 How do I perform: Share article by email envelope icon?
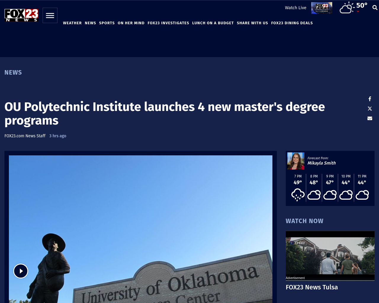(x=370, y=118)
